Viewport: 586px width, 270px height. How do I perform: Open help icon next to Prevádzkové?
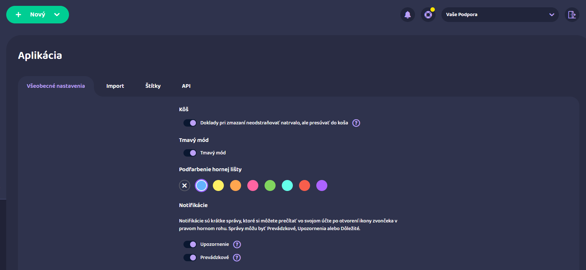point(237,258)
